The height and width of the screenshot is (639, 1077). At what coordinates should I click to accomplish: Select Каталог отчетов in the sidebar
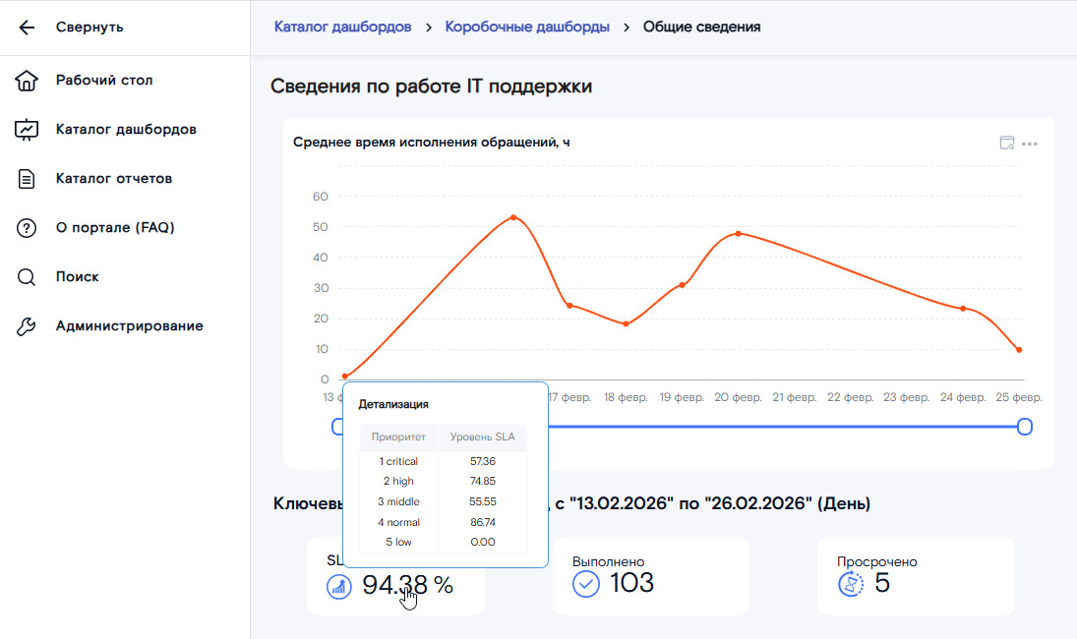114,179
